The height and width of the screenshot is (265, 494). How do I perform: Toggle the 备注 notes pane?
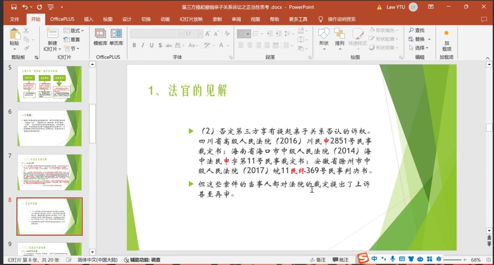click(x=318, y=260)
